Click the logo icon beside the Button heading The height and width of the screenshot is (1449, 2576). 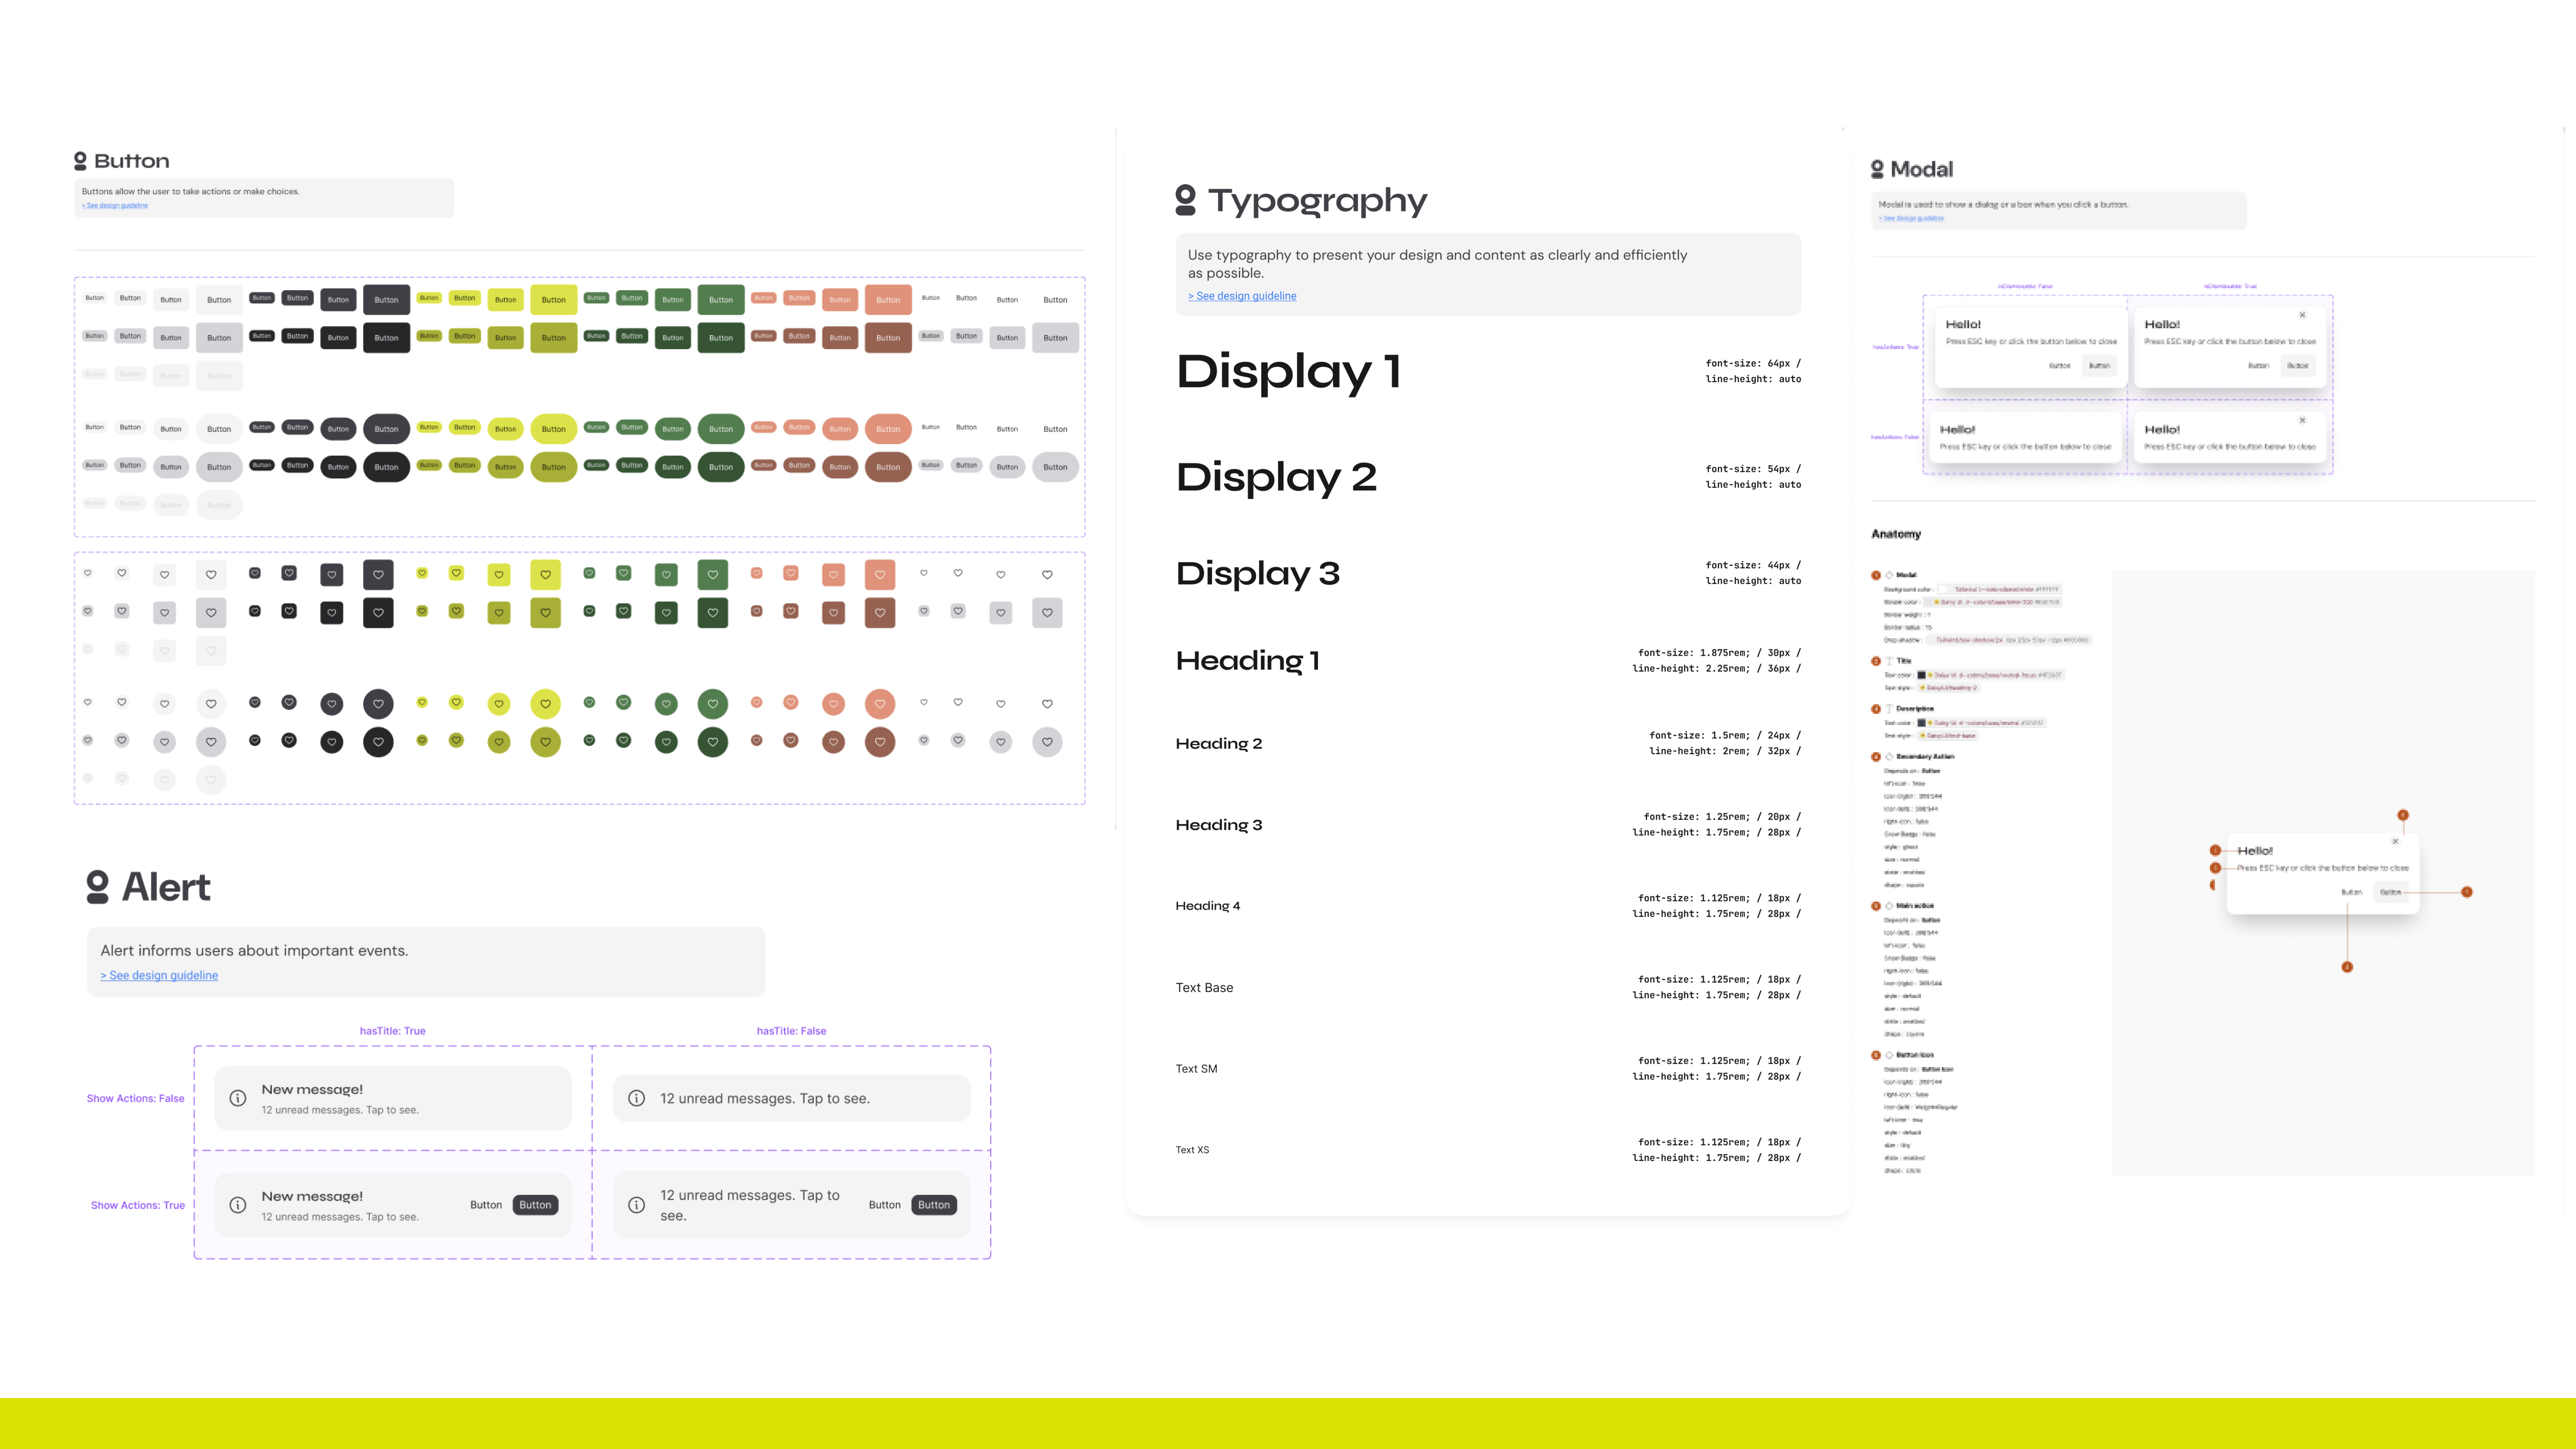click(x=80, y=161)
